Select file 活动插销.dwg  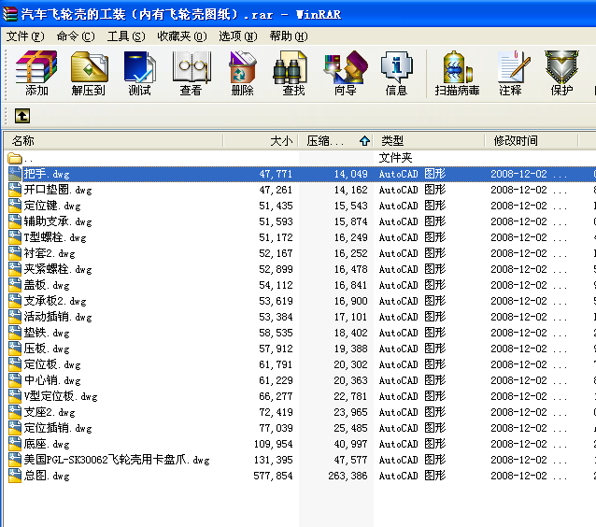tap(58, 317)
